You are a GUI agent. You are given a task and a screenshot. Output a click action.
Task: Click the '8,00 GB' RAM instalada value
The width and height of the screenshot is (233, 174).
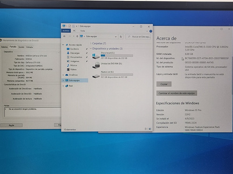click(x=189, y=54)
